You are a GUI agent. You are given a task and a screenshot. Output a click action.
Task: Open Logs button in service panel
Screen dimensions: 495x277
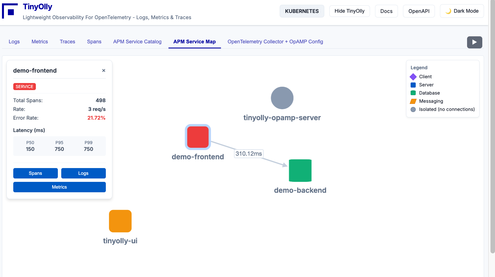(83, 173)
